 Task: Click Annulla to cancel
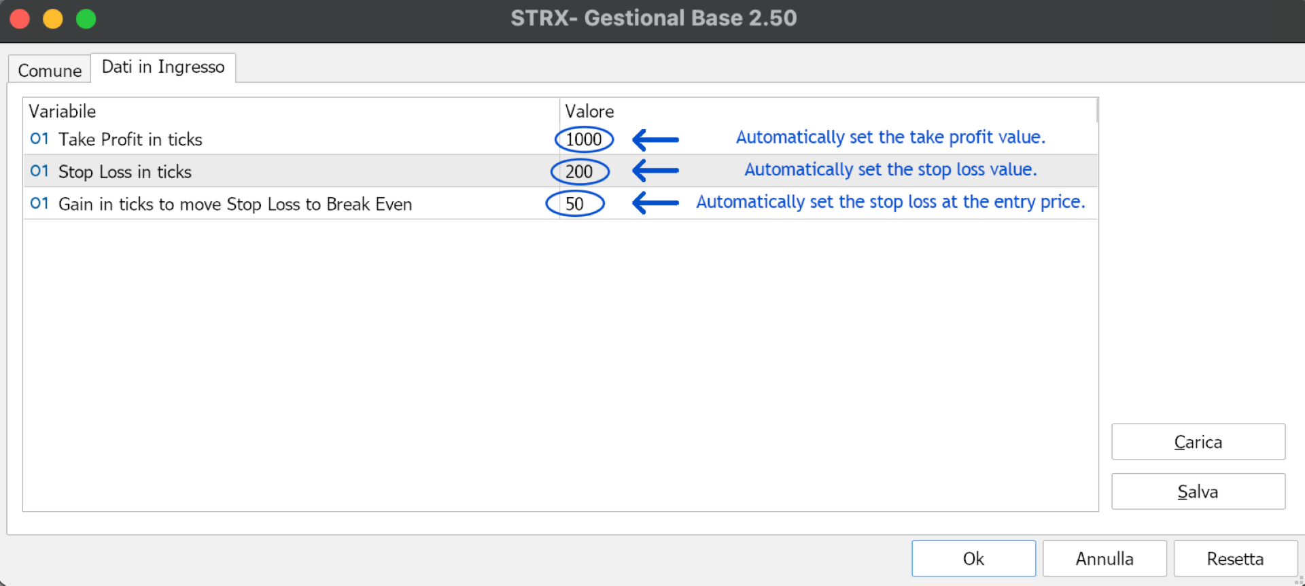coord(1104,558)
